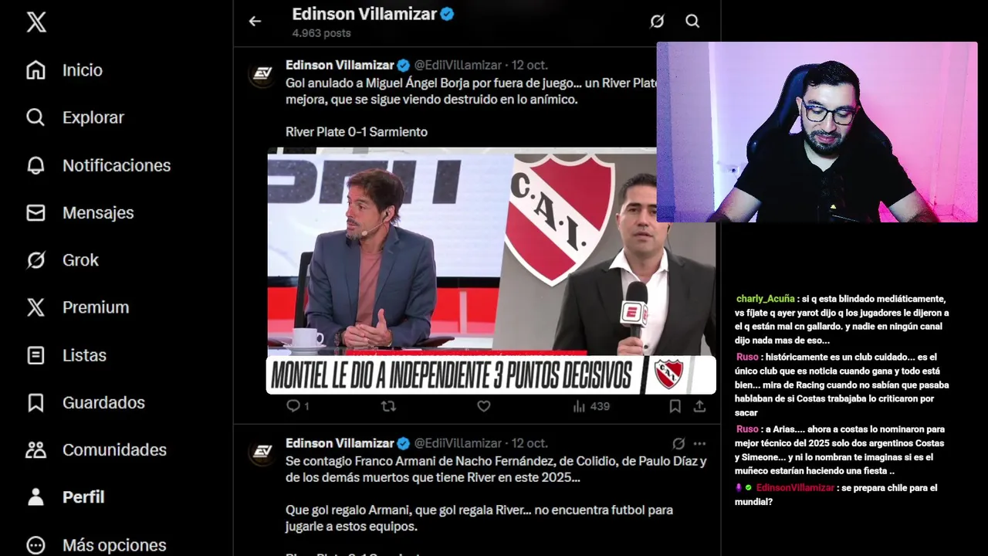
Task: Click the X logo in sidebar
Action: pyautogui.click(x=36, y=22)
